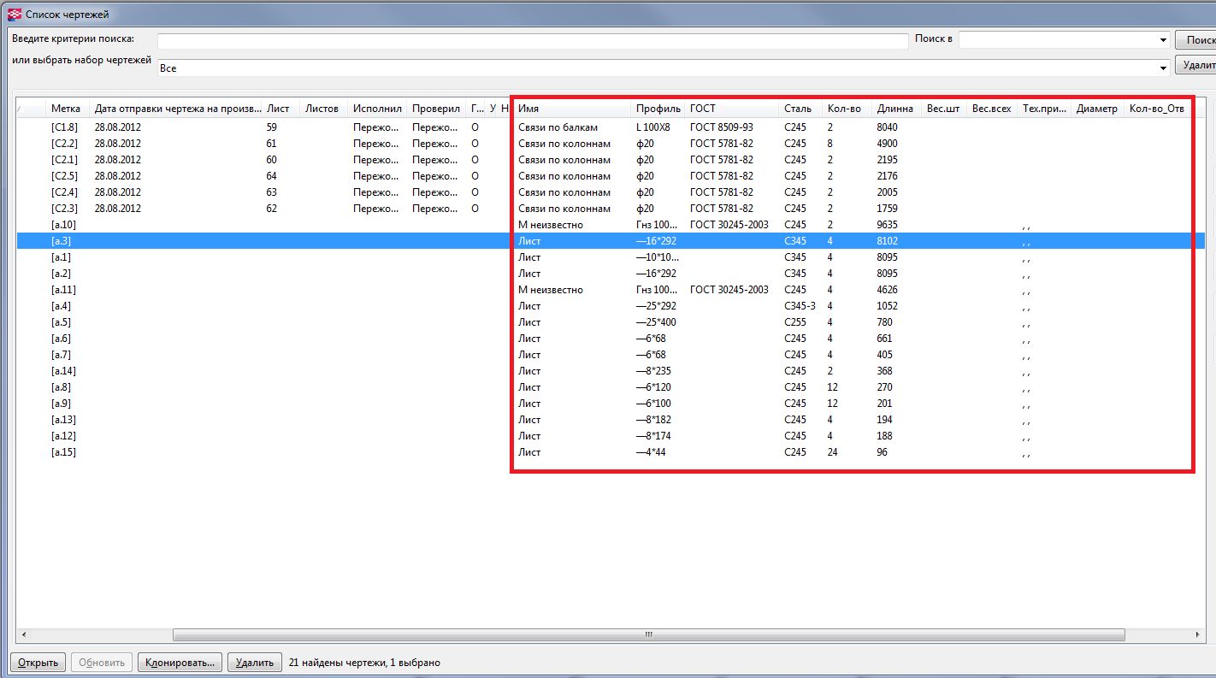Click the 'Клонировать...' button
This screenshot has width=1216, height=678.
180,663
